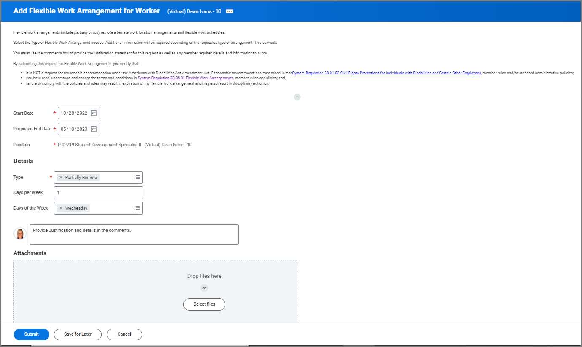582x347 pixels.
Task: Click the justification comments text box
Action: coord(134,234)
